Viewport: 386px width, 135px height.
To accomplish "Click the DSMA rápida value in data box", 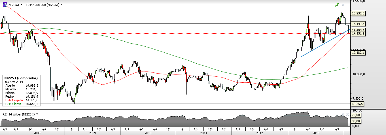I will tap(33, 100).
